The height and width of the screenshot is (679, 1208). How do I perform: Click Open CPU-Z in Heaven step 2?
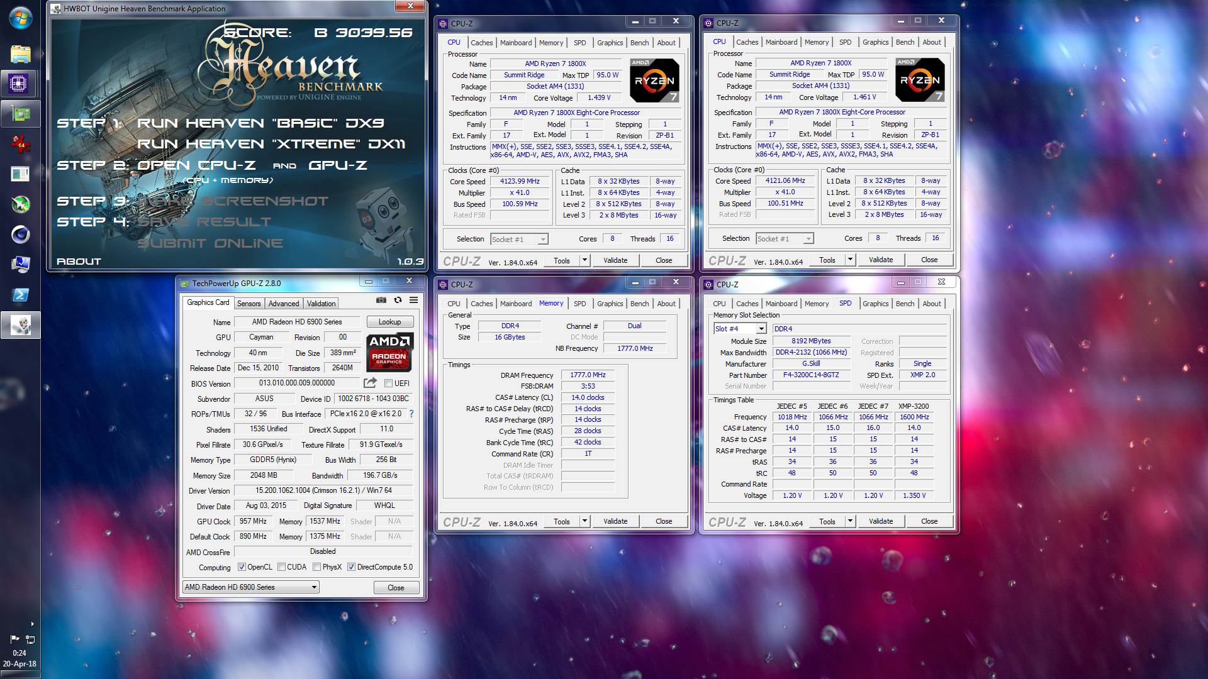coord(196,165)
